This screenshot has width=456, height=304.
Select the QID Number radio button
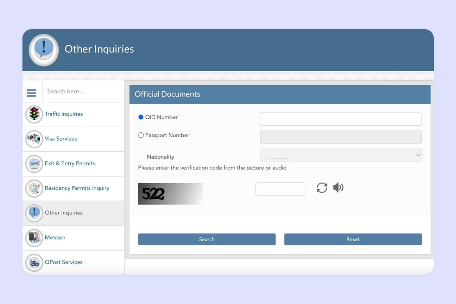tap(141, 117)
